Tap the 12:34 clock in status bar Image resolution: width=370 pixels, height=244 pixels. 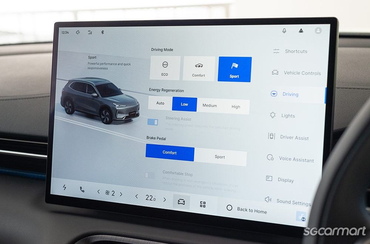pyautogui.click(x=65, y=32)
